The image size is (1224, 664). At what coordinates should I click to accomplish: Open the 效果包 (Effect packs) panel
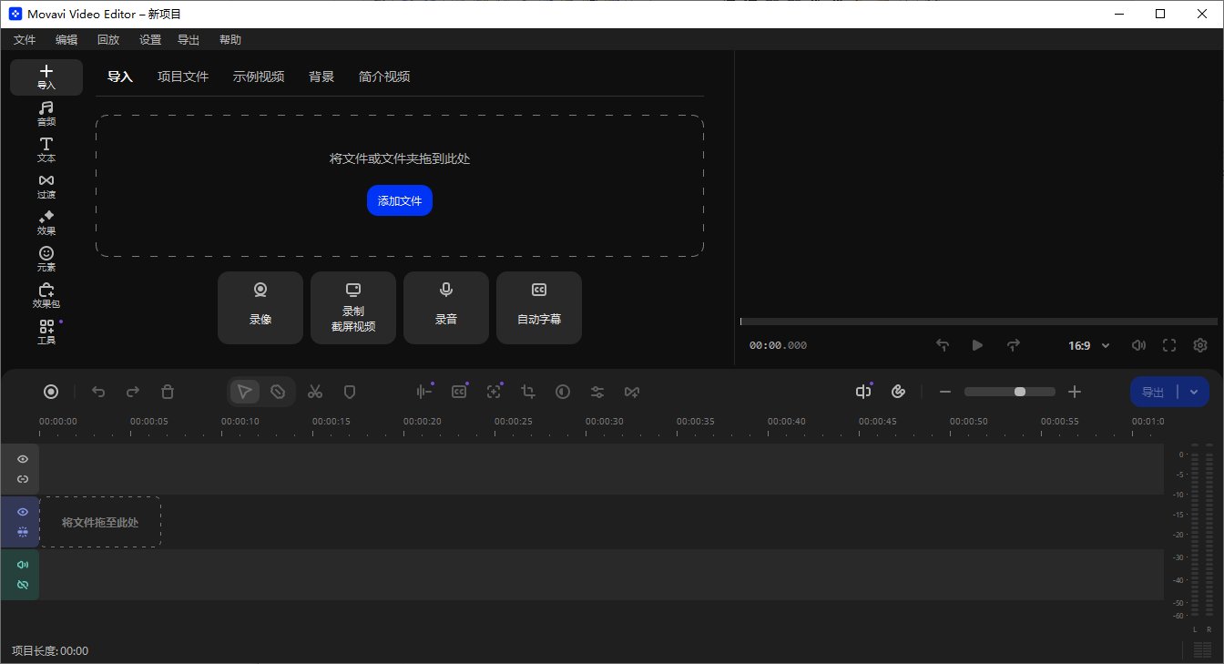tap(46, 296)
